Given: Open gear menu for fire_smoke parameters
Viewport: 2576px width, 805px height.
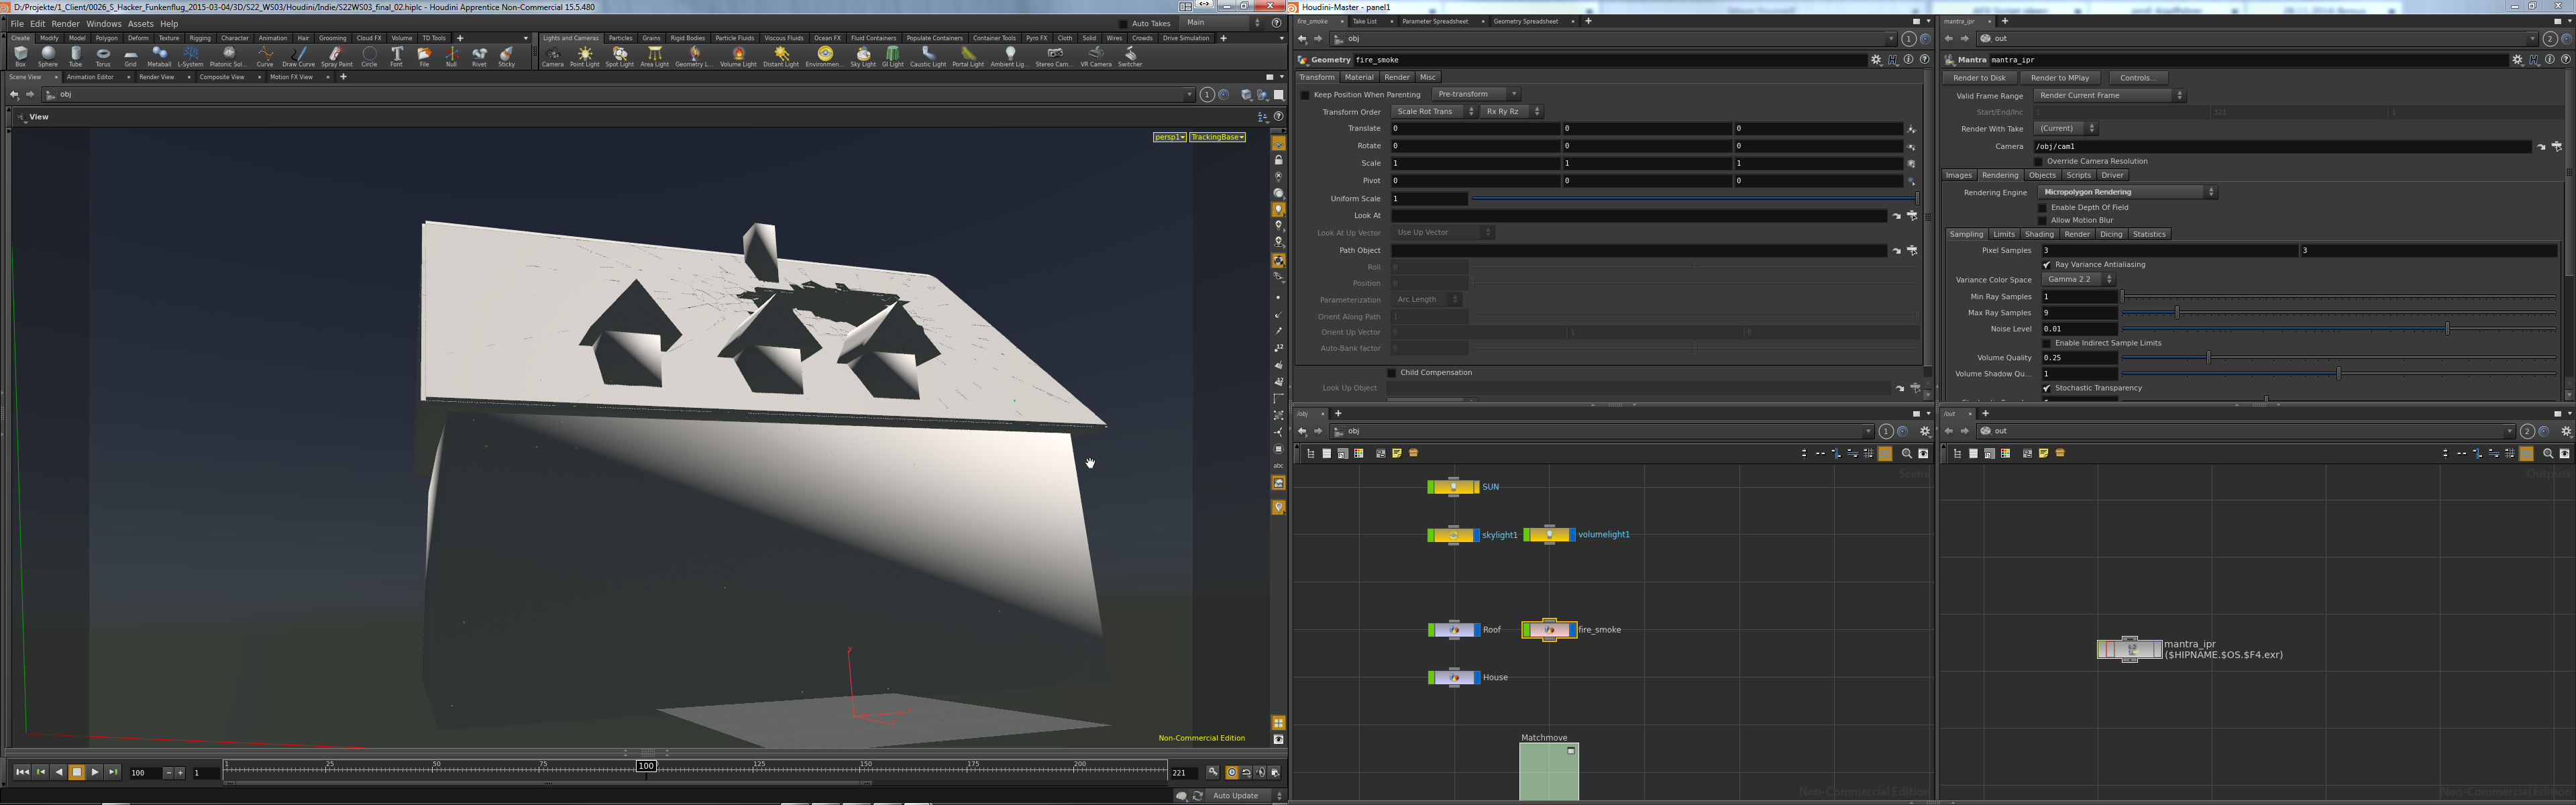Looking at the screenshot, I should [x=1876, y=60].
